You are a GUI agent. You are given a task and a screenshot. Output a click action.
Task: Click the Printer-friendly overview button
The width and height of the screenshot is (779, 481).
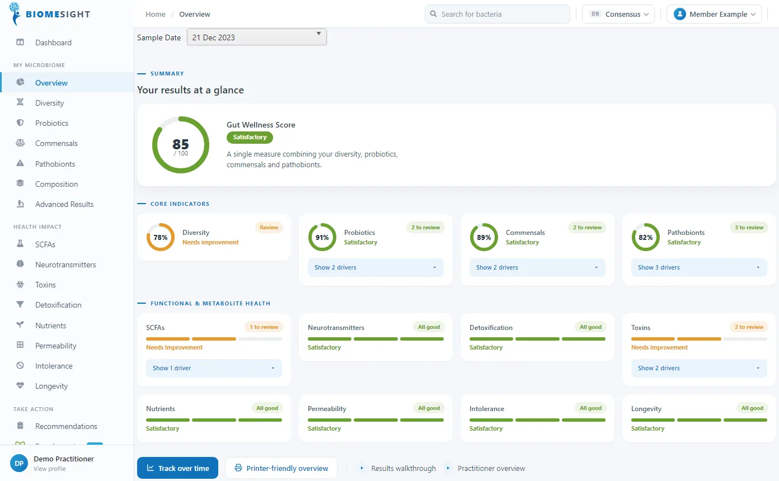(281, 468)
